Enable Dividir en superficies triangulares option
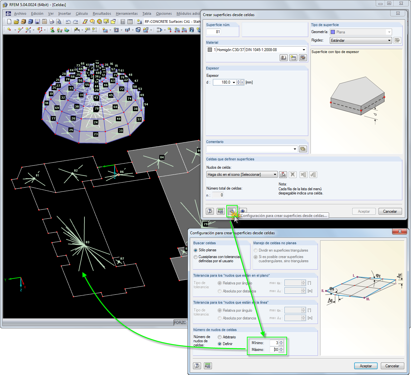 (256, 250)
